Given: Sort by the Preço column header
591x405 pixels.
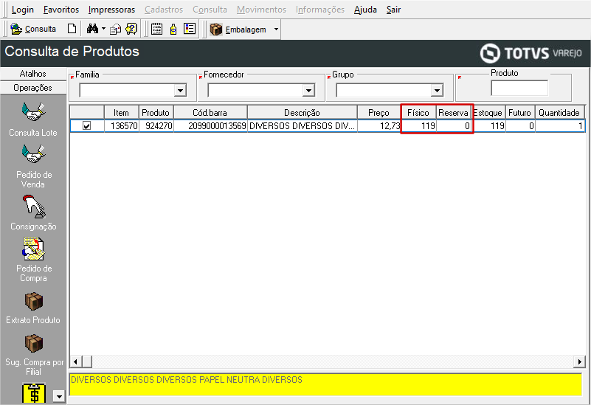Looking at the screenshot, I should pyautogui.click(x=379, y=113).
